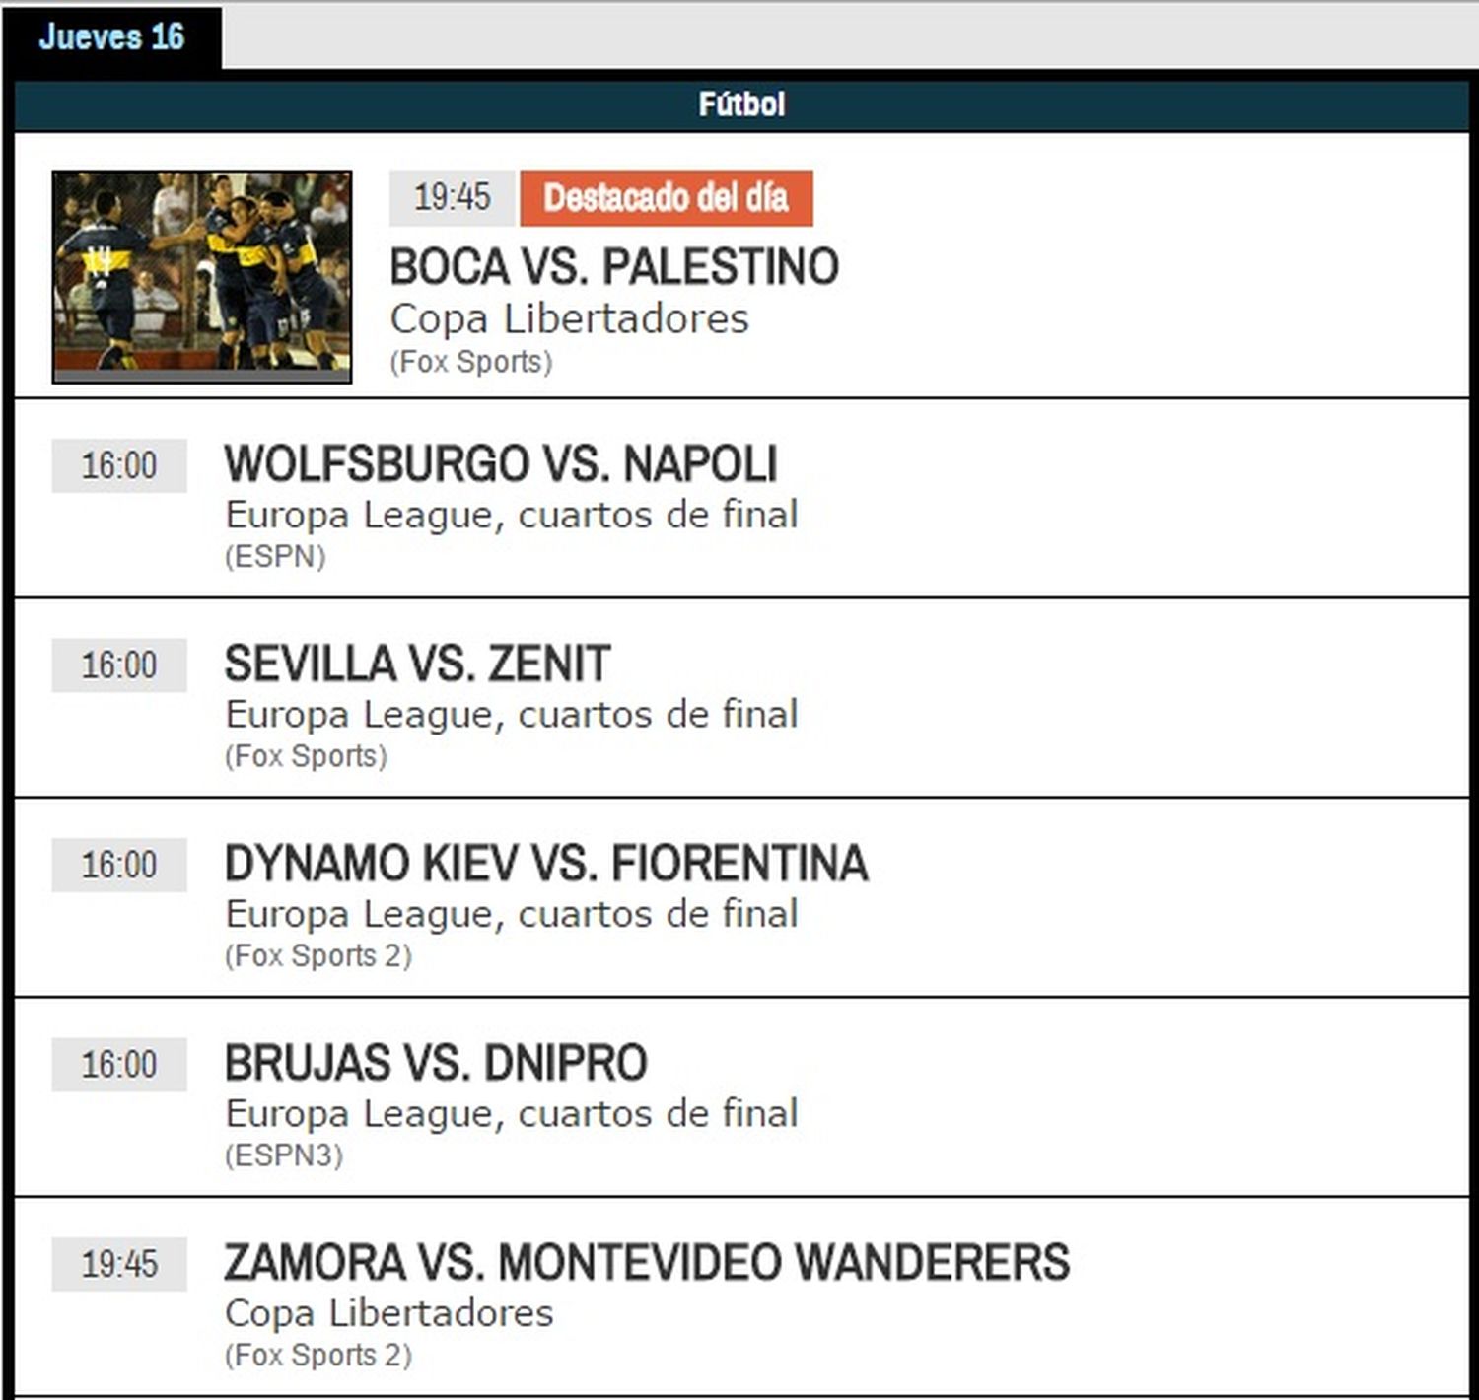
Task: Open the Sevilla vs. Zenit match
Action: 417,664
